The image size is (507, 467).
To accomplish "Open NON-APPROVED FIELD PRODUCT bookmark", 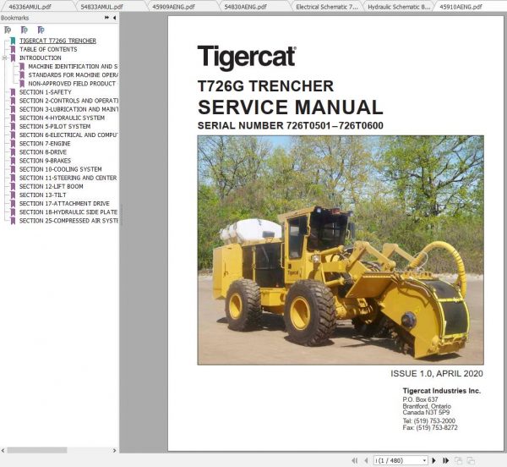I will click(x=72, y=84).
